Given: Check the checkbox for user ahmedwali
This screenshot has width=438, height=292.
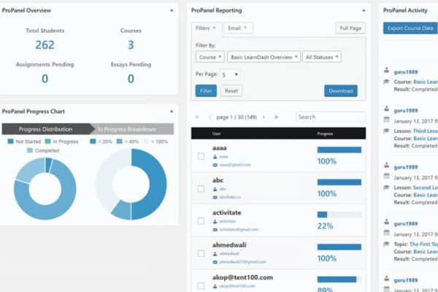Looking at the screenshot, I should pos(201,253).
